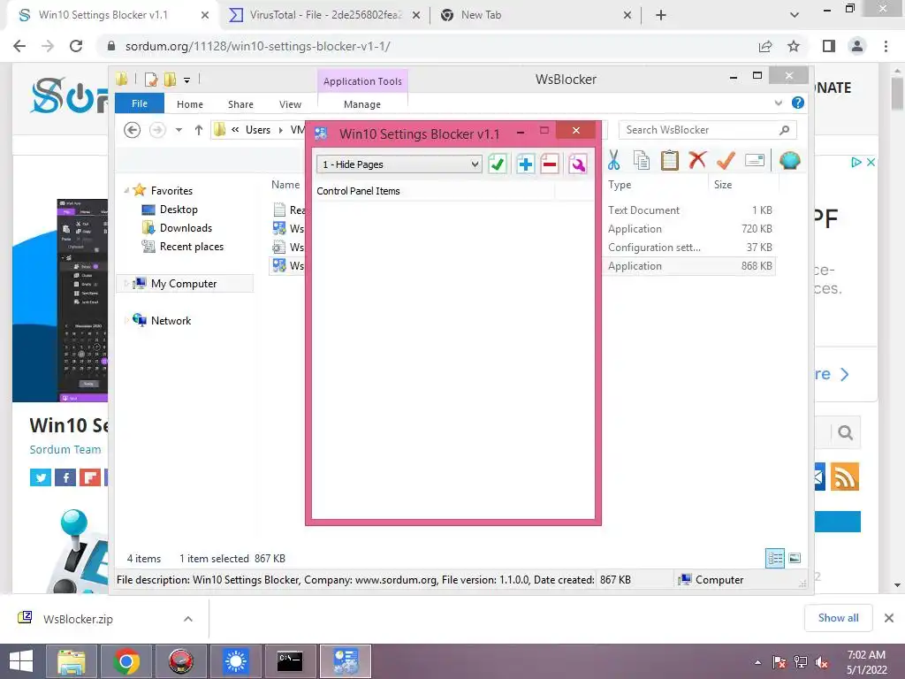
Task: Click the Share this page icon in Chrome
Action: pos(765,46)
